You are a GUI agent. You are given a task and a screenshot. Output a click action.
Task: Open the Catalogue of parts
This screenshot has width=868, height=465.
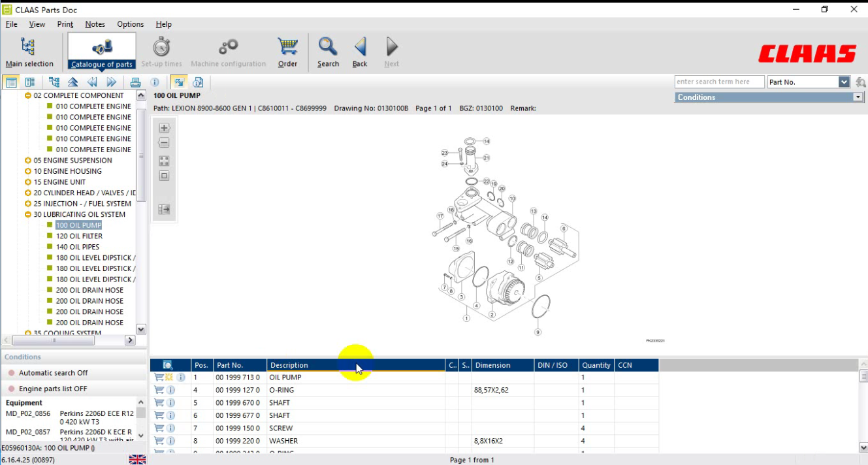tap(102, 52)
